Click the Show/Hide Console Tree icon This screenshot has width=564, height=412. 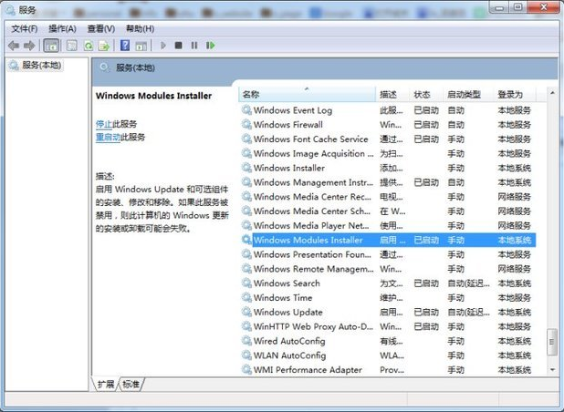[x=51, y=45]
